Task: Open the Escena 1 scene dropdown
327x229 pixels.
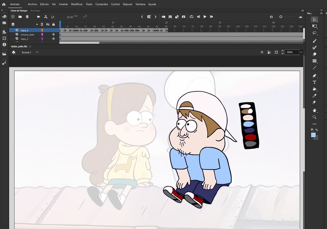Action: 37,52
